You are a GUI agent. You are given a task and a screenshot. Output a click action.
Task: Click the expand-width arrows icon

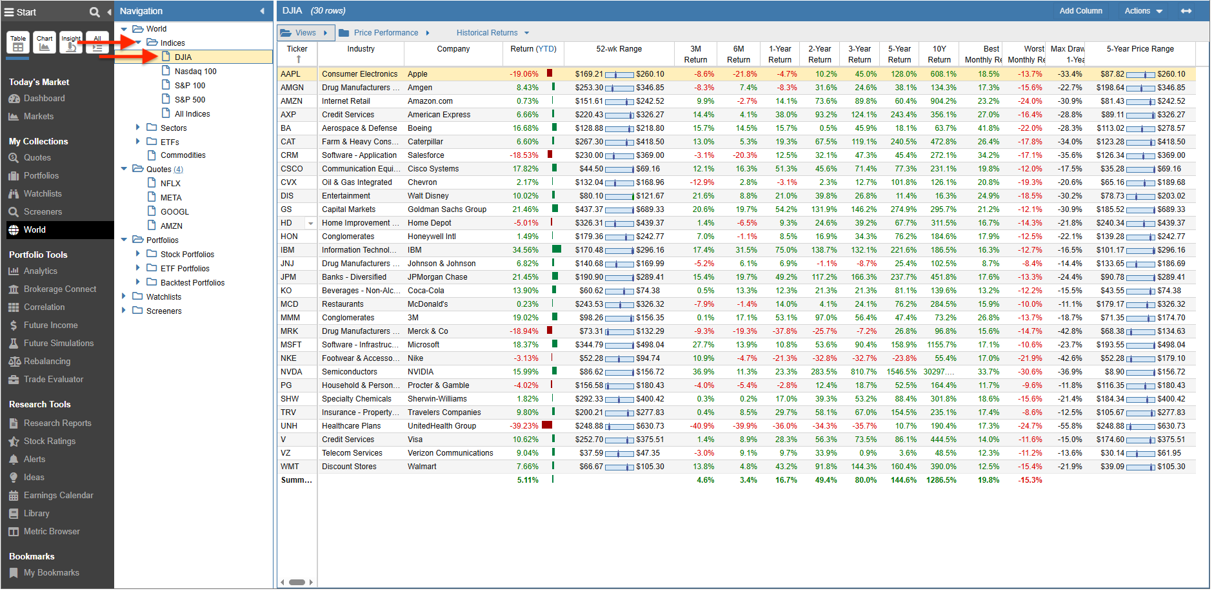click(1186, 11)
